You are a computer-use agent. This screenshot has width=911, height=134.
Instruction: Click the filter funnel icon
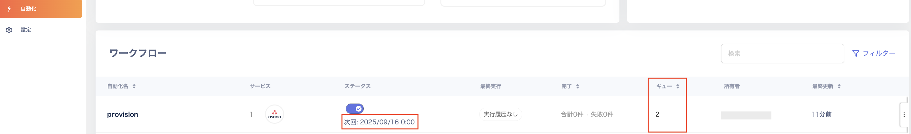[856, 54]
